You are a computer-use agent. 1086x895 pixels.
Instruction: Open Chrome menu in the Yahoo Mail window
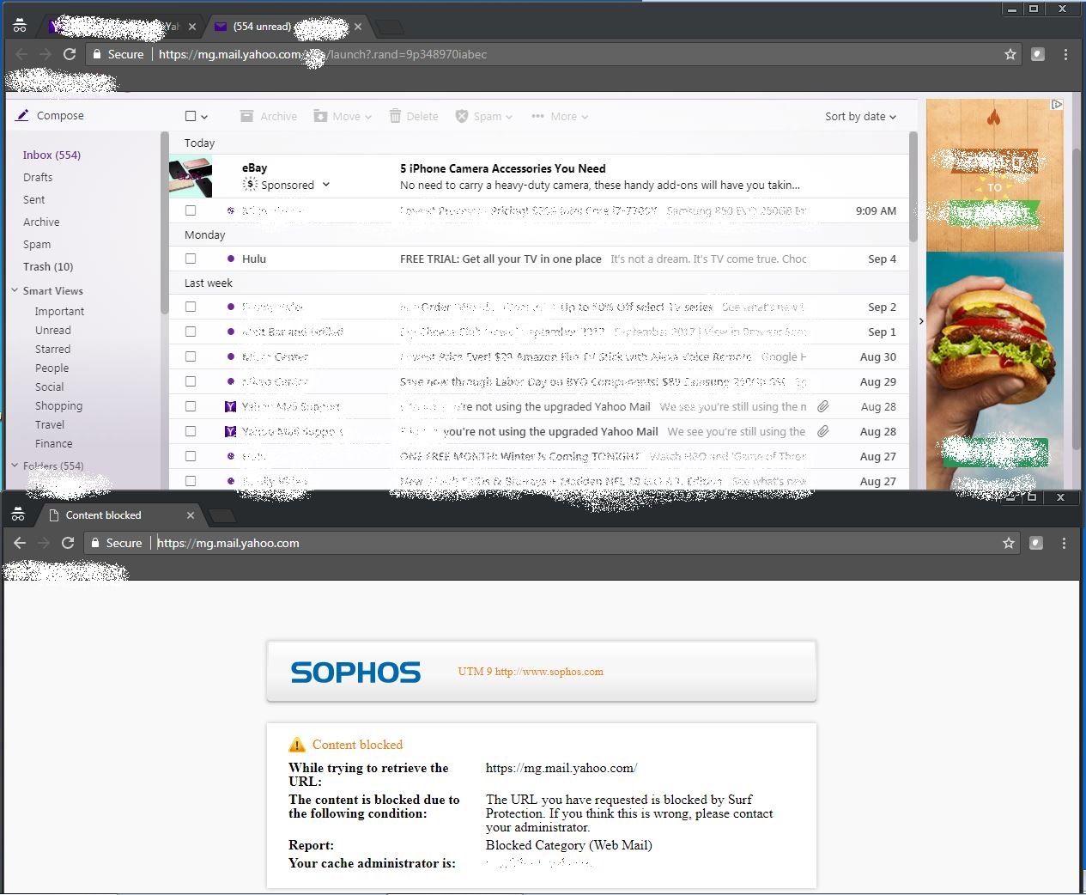(x=1065, y=54)
